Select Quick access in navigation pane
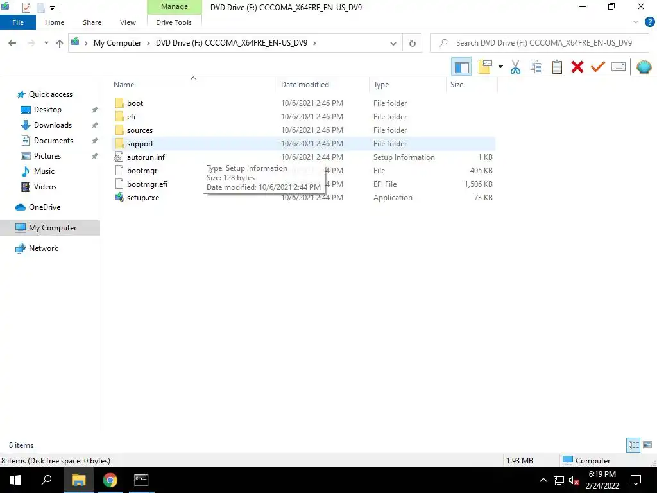 point(50,94)
